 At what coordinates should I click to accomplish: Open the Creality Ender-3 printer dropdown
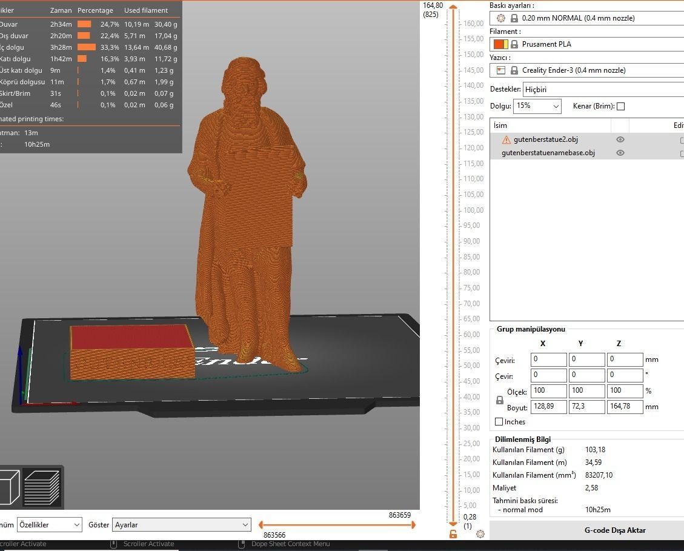coord(586,70)
